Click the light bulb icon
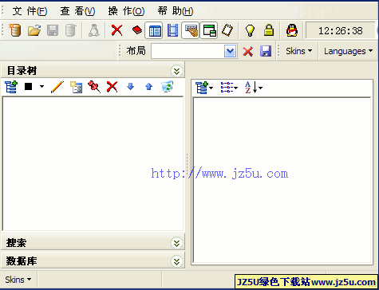The image size is (379, 290). (x=250, y=30)
